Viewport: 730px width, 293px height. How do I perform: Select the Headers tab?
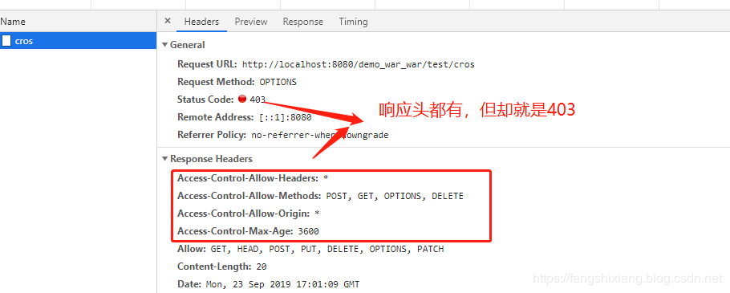click(x=201, y=22)
